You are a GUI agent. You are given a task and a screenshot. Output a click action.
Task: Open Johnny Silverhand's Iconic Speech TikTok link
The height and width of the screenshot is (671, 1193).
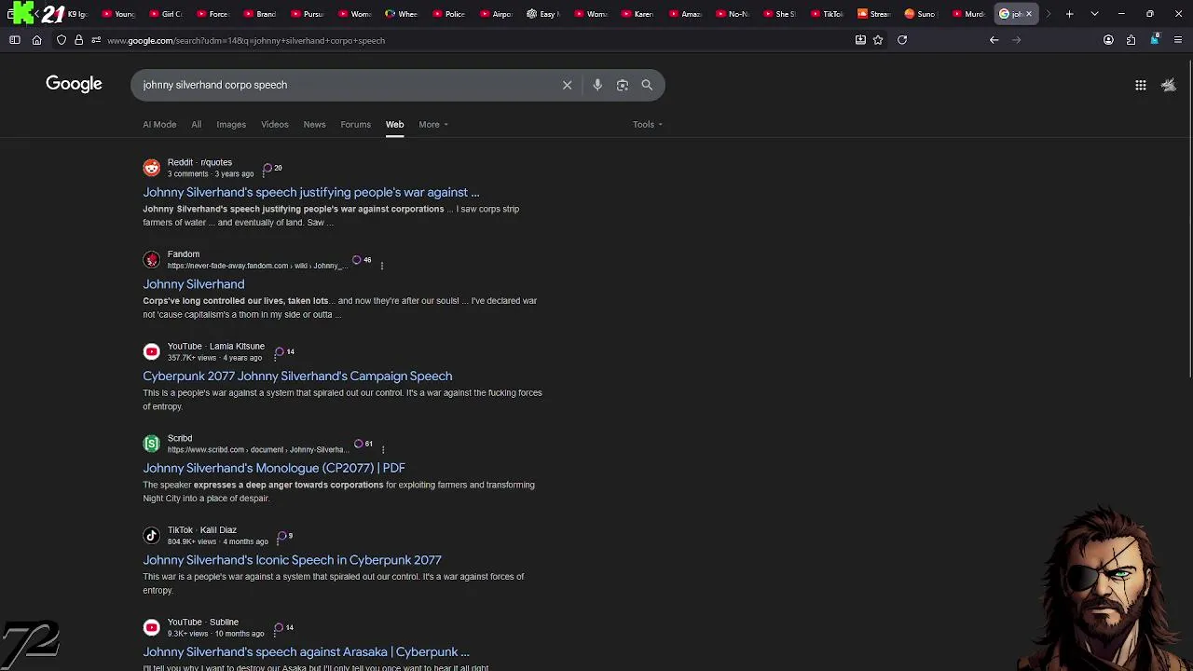[x=292, y=560]
